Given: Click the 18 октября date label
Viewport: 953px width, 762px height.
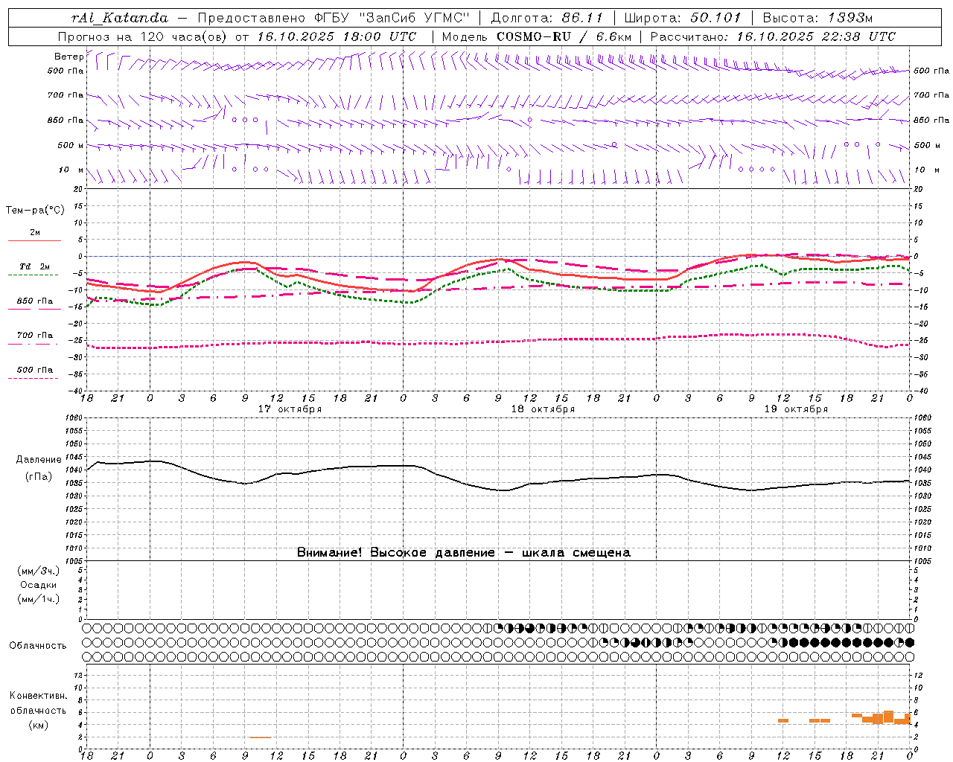Looking at the screenshot, I should tap(543, 409).
